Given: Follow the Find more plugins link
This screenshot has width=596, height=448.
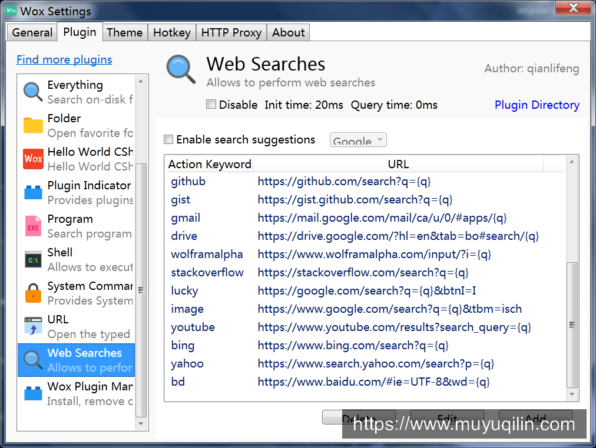Looking at the screenshot, I should 64,59.
